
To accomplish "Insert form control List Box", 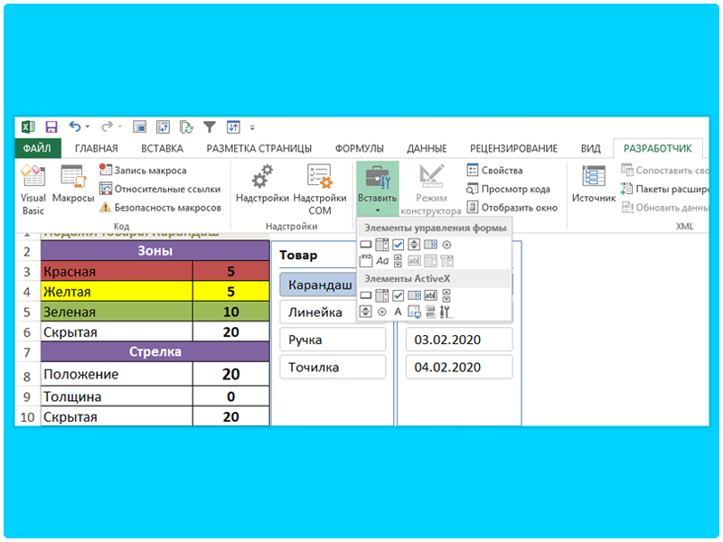I will click(430, 245).
